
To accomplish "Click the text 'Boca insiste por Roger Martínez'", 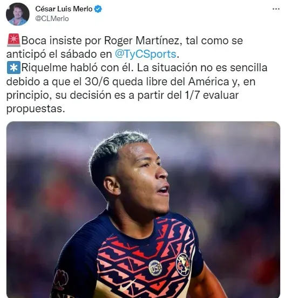I will click(x=100, y=40).
